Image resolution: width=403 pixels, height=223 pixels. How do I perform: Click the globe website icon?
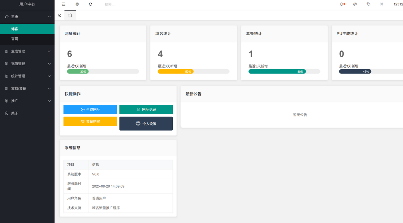(x=77, y=4)
